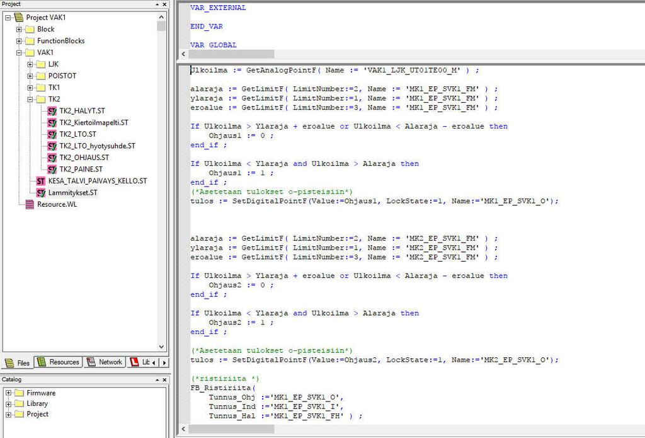Viewport: 645px width, 438px height.
Task: Select TK2_Kiertoilmapelti.ST in the tree
Action: tap(94, 123)
